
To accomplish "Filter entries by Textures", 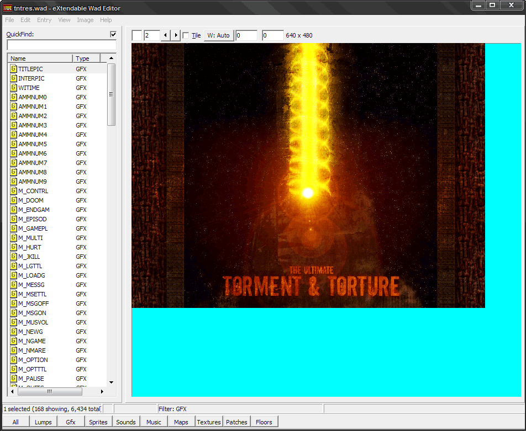I will (209, 422).
